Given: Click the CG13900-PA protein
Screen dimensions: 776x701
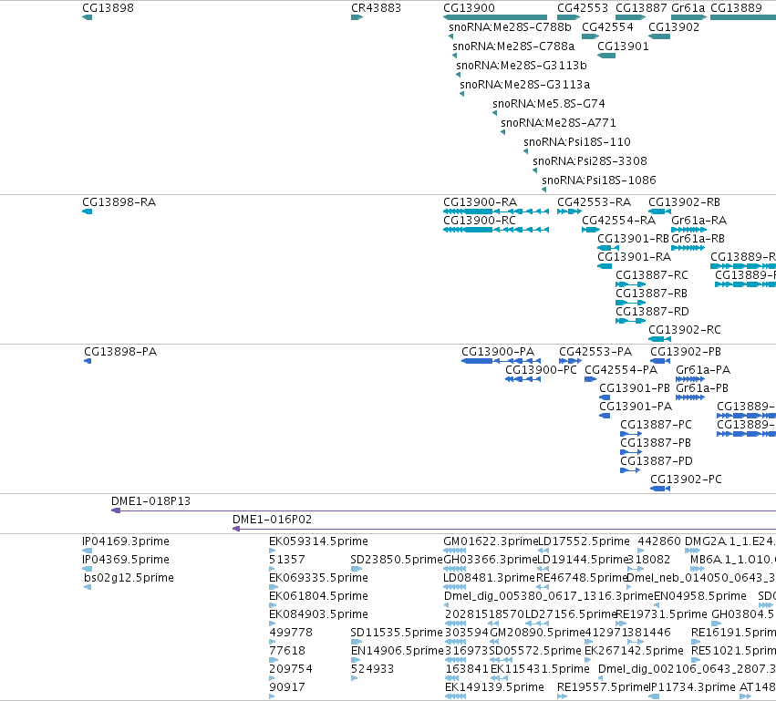Looking at the screenshot, I should 501,361.
